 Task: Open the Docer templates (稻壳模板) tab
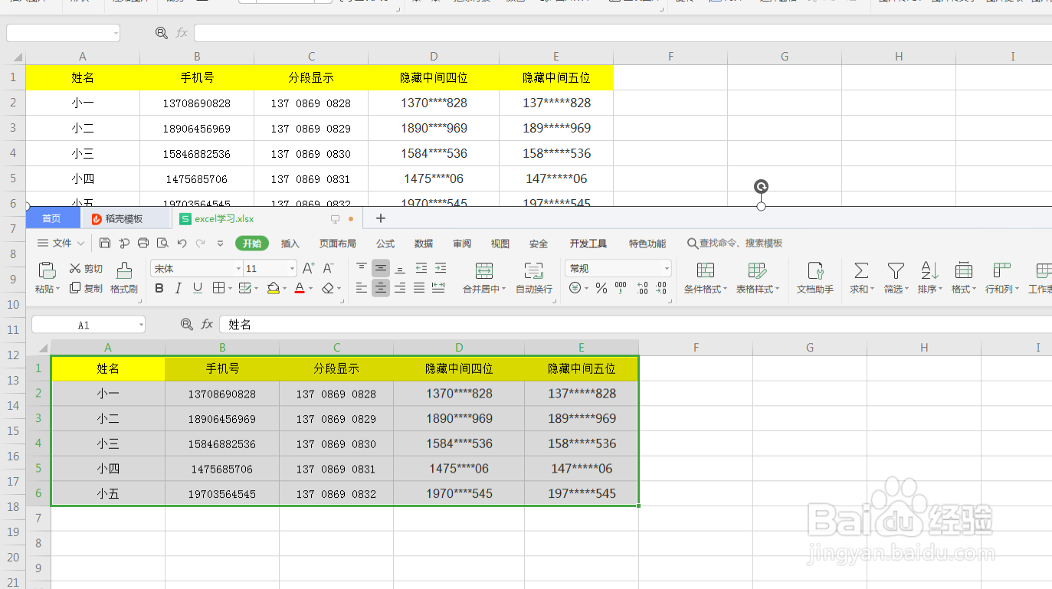(125, 219)
